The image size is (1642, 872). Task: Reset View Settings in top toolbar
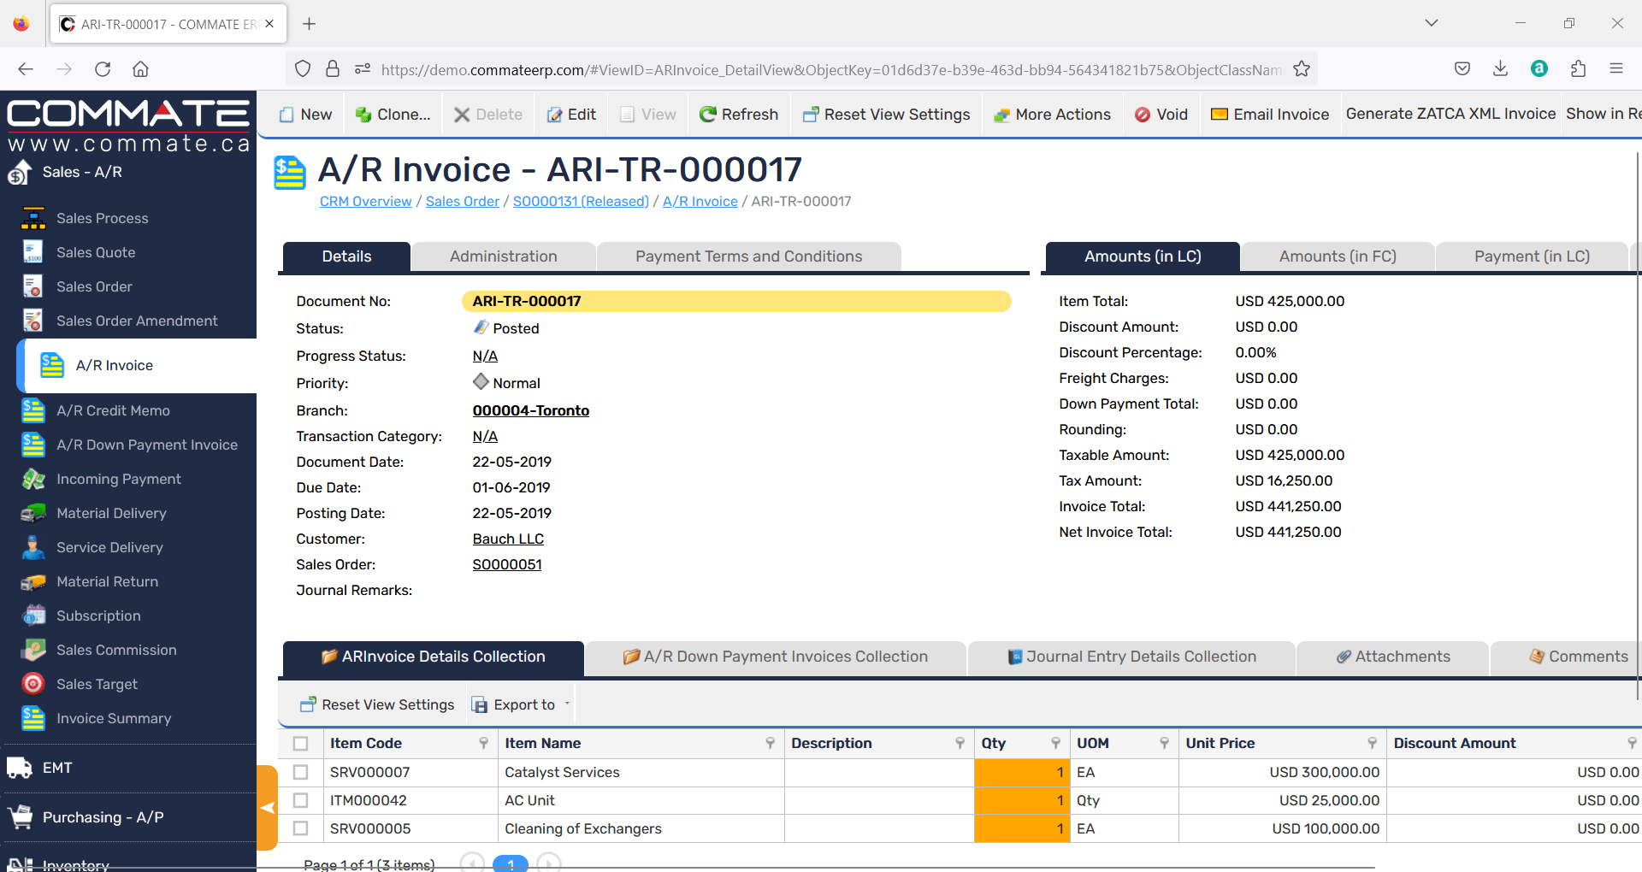coord(886,115)
